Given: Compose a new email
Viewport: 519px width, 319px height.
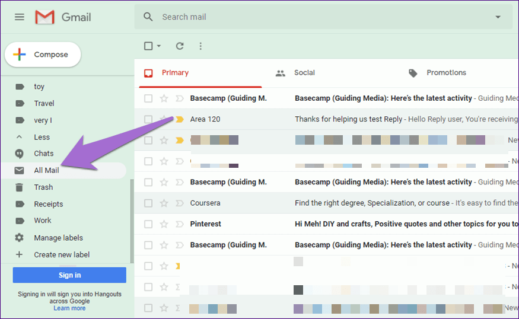Looking at the screenshot, I should point(43,55).
